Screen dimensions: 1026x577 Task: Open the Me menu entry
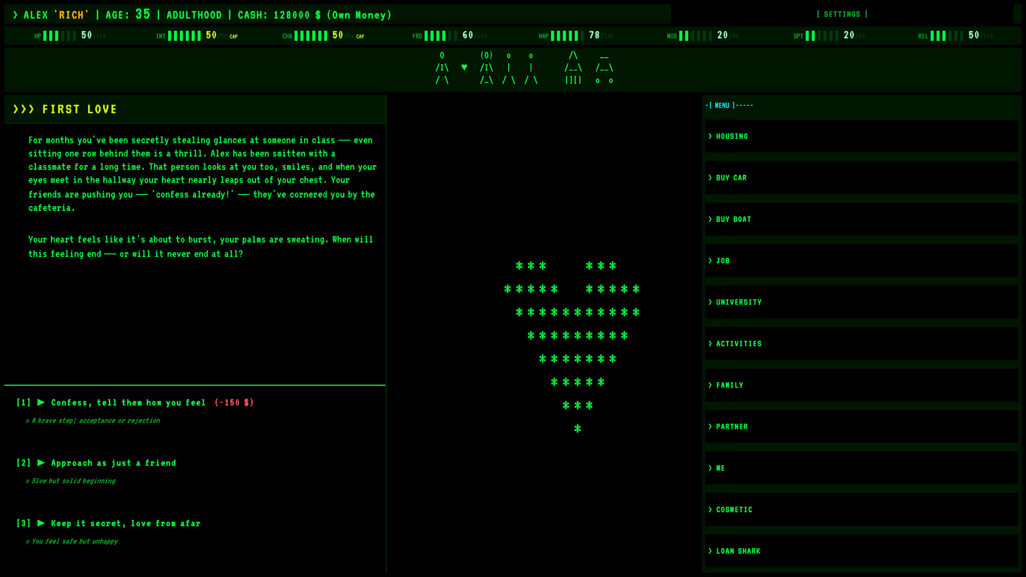(861, 468)
